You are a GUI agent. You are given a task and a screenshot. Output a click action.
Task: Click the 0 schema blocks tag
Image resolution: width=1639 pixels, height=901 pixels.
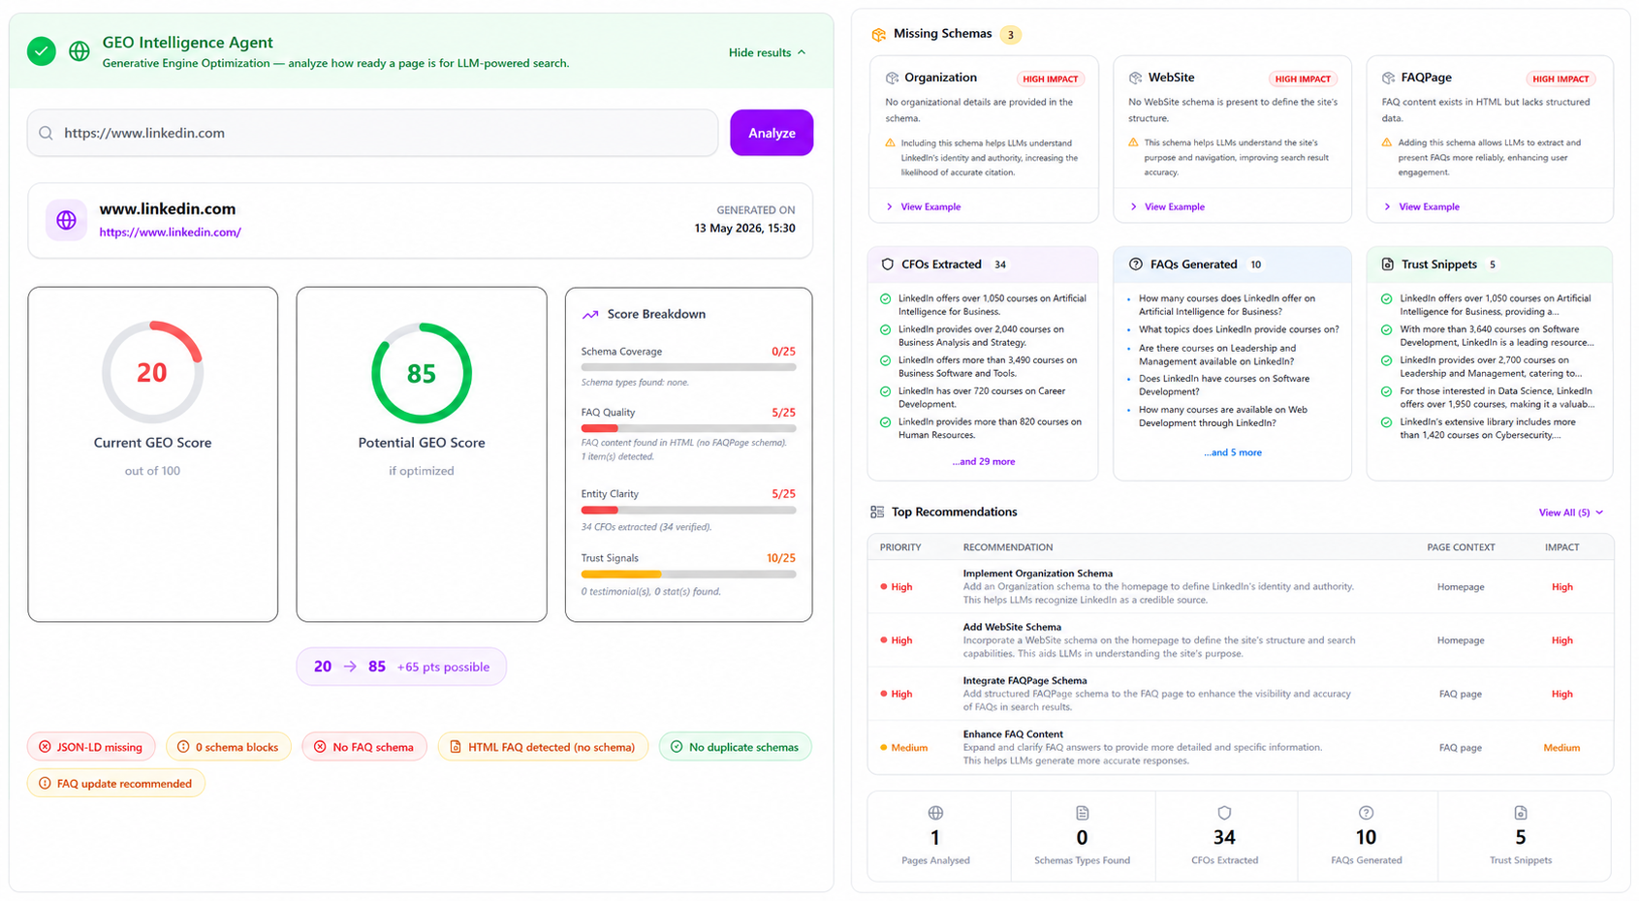click(x=229, y=747)
